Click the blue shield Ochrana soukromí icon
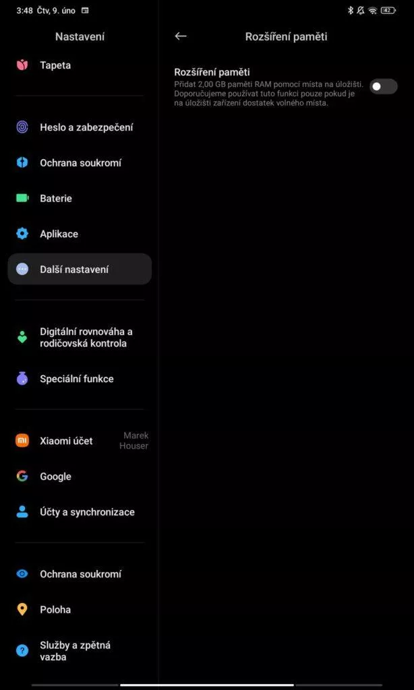 click(22, 163)
